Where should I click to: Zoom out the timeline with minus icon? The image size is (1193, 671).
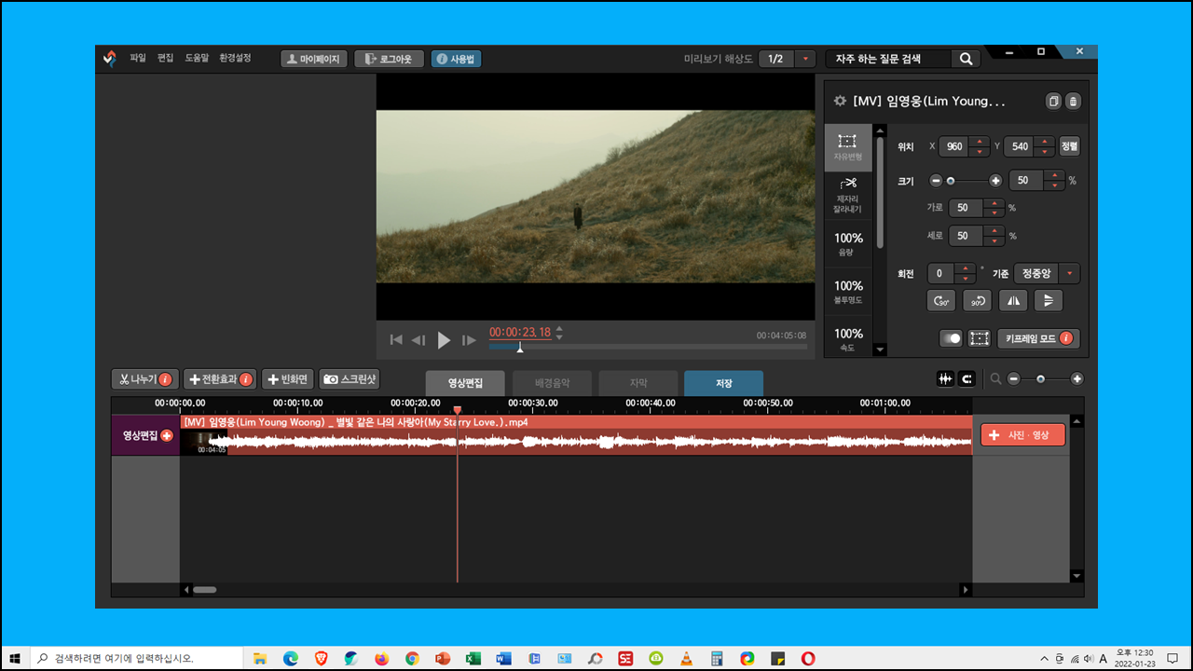coord(1014,378)
